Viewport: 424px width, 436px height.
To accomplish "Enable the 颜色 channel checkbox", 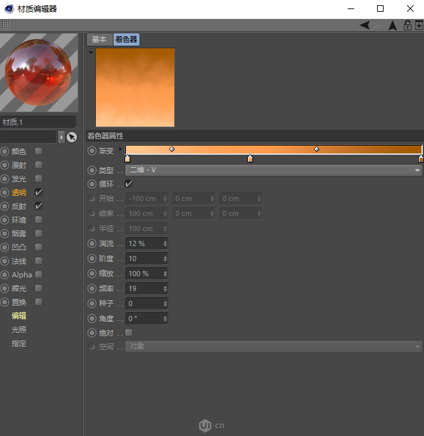I will click(x=39, y=151).
